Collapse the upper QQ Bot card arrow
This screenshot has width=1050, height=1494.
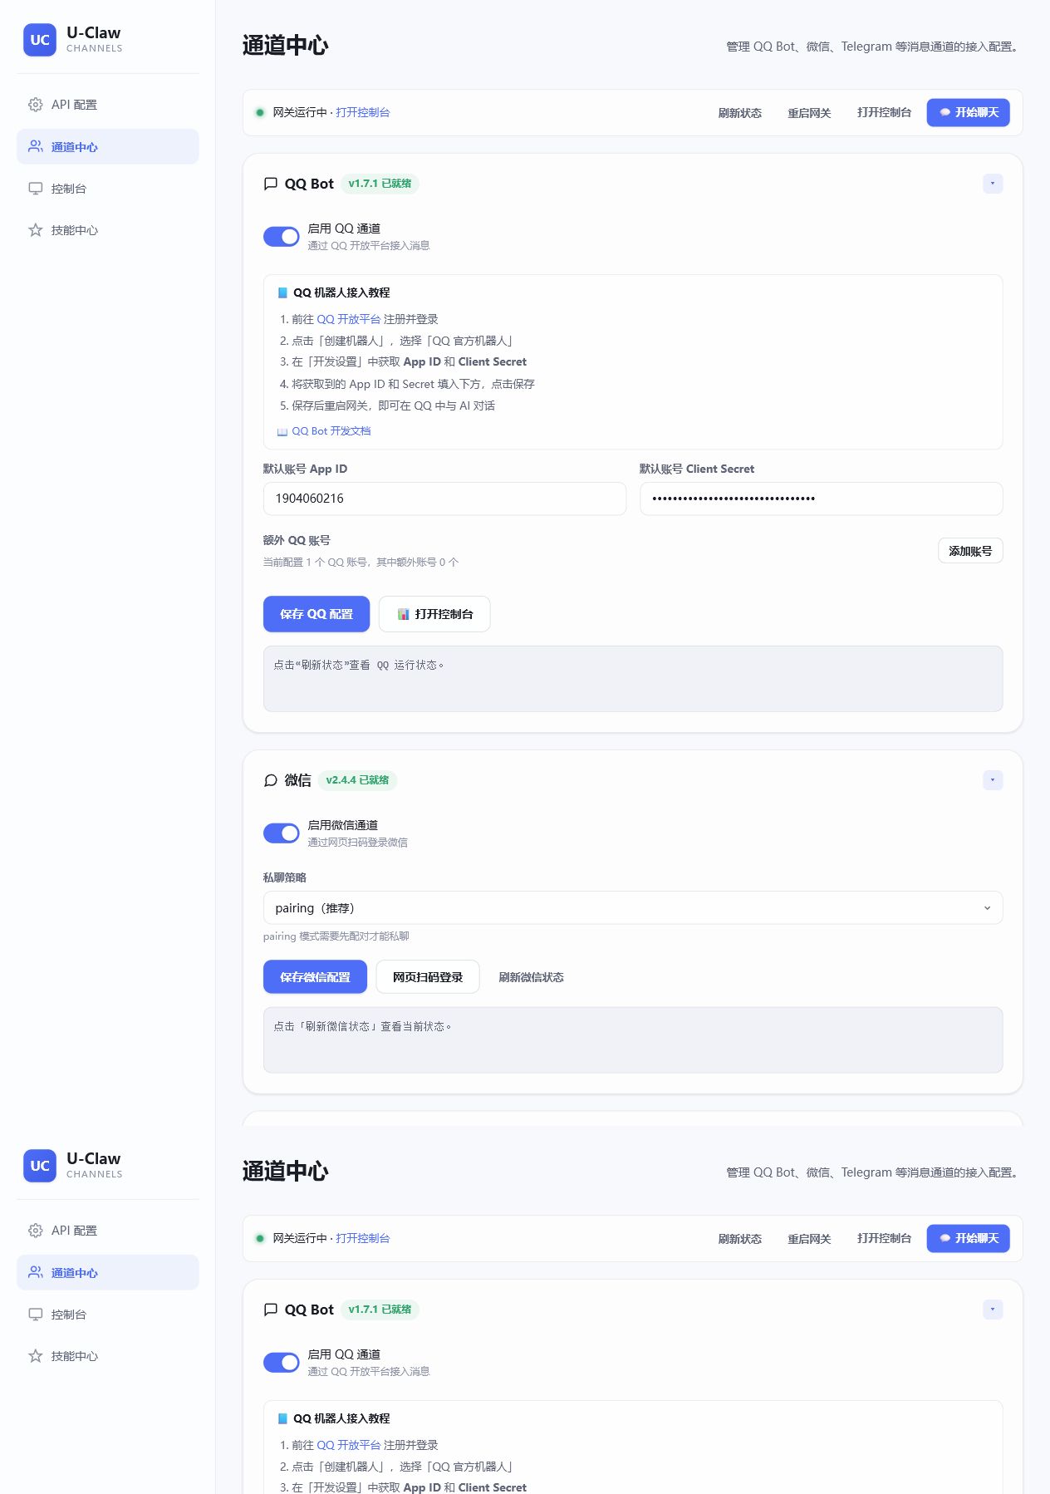(x=993, y=184)
